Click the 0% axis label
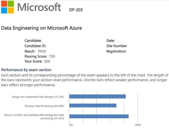The width and height of the screenshot is (169, 129). pyautogui.click(x=71, y=125)
